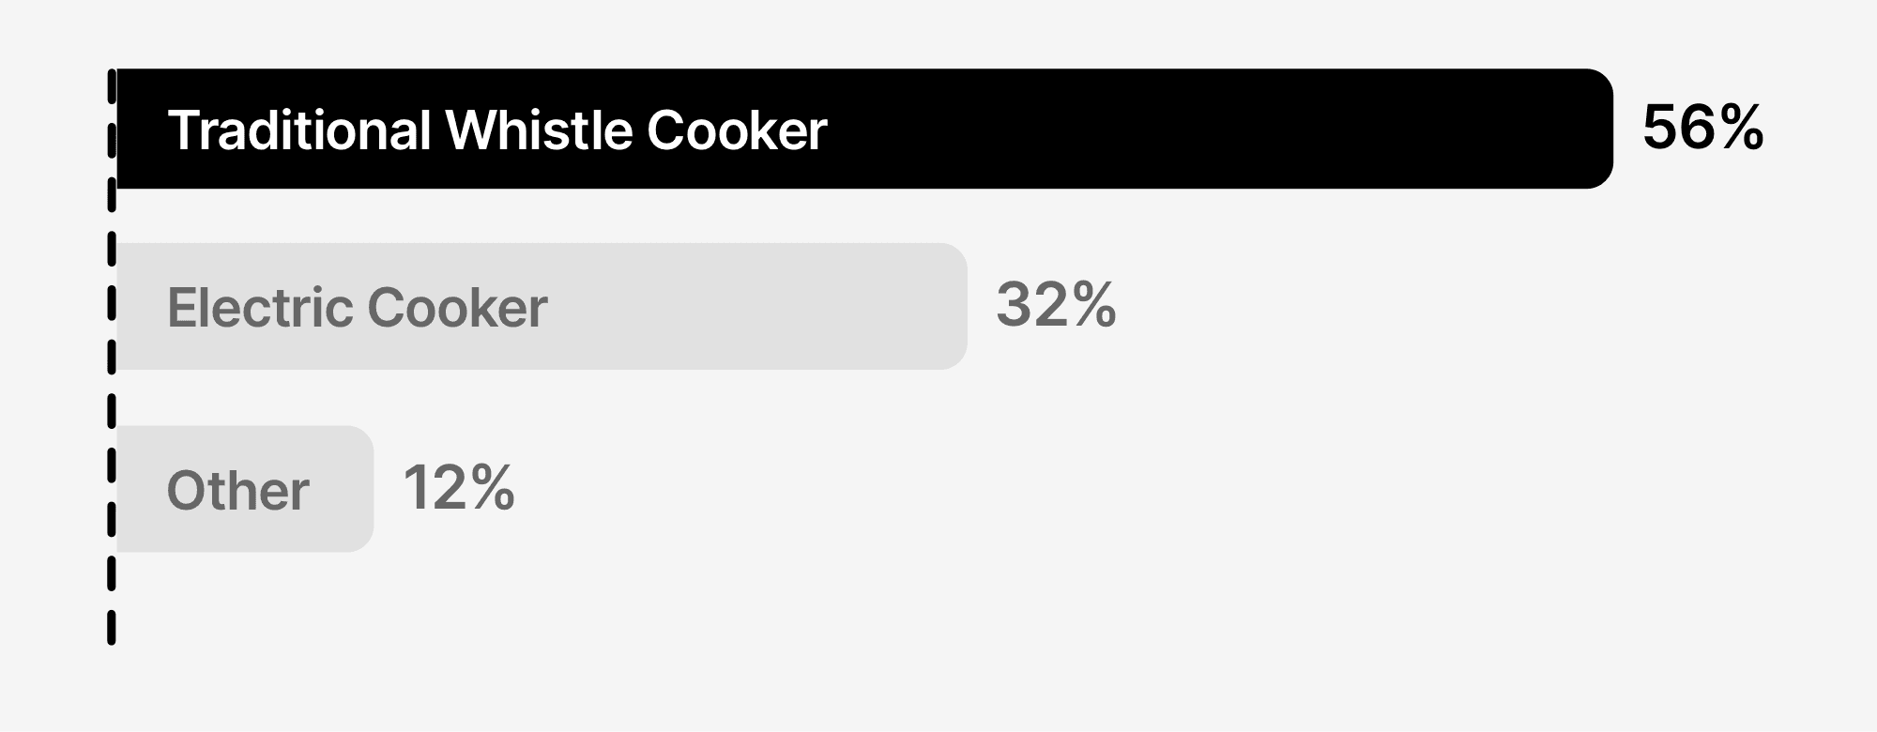Select the 32% value label
The image size is (1877, 732).
(1056, 305)
